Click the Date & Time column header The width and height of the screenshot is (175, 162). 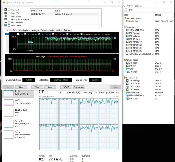[36, 11]
